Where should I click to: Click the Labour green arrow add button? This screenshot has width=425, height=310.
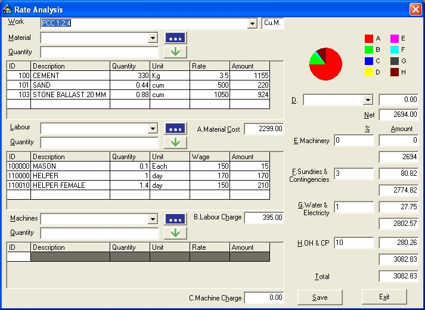(x=175, y=142)
